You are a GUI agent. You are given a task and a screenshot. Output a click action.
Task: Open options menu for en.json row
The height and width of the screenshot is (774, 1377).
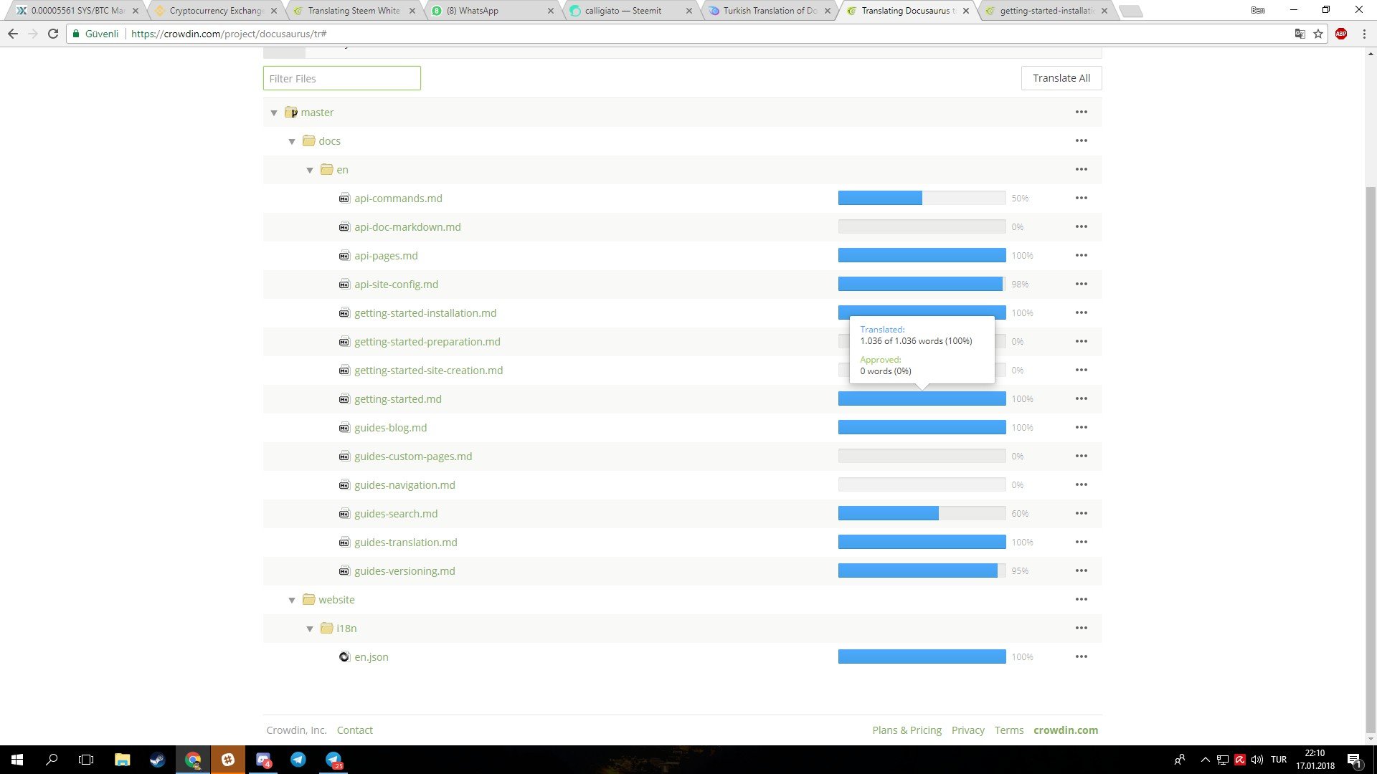click(1081, 656)
